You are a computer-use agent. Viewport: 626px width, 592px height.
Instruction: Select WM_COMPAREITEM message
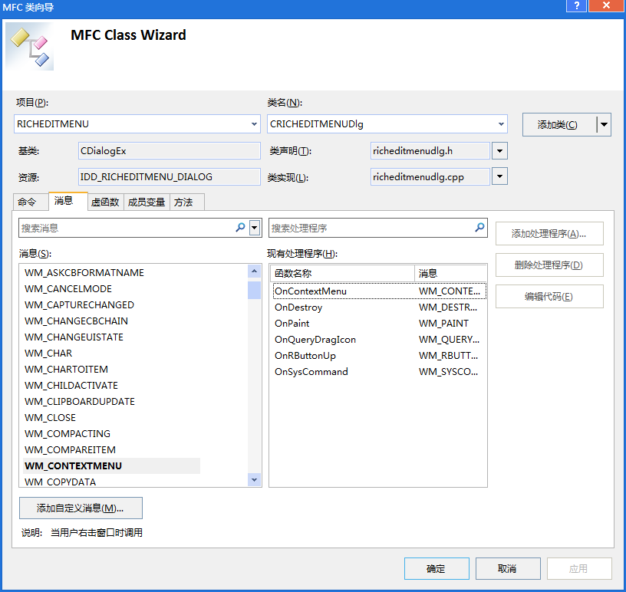click(71, 449)
